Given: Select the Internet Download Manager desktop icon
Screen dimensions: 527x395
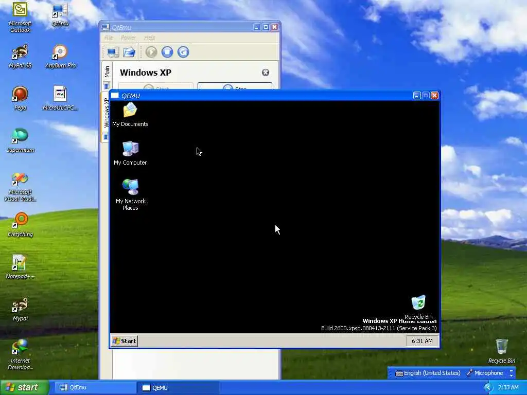Looking at the screenshot, I should (20, 355).
